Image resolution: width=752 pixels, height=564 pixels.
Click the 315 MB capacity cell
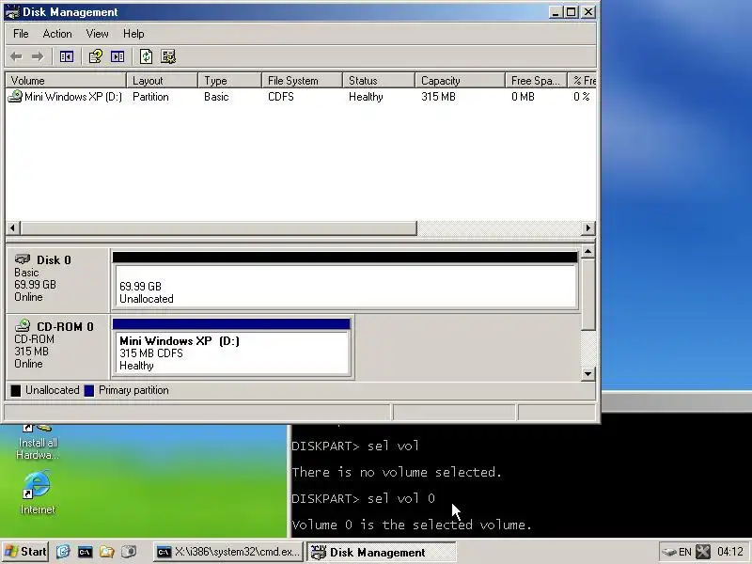pos(438,97)
